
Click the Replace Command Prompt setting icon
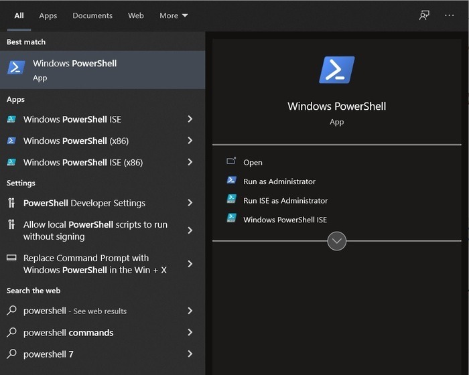(11, 257)
